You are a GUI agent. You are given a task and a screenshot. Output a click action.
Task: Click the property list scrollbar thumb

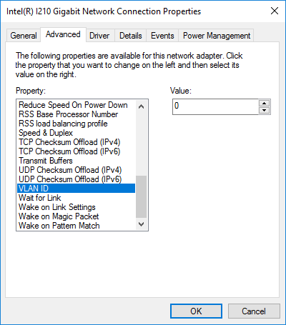[x=141, y=196]
